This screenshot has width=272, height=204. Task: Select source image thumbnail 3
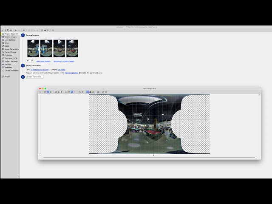(59, 48)
